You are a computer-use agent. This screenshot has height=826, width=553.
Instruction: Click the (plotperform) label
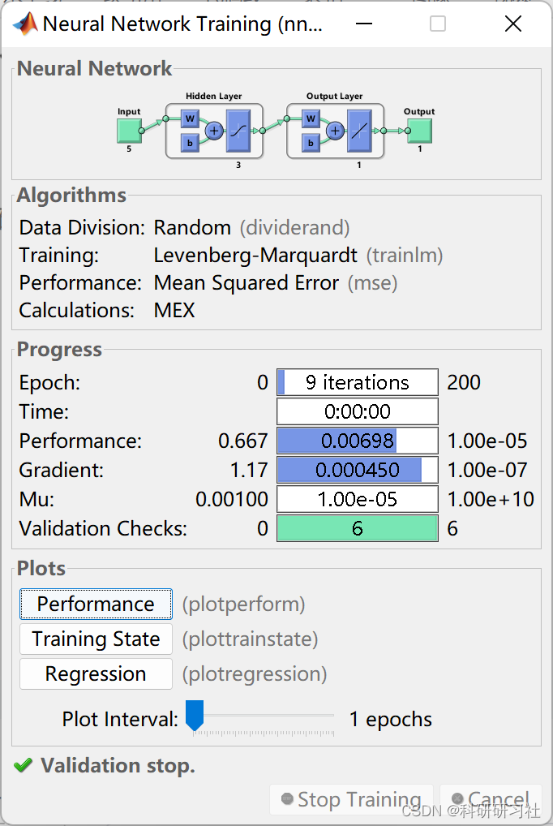[244, 604]
